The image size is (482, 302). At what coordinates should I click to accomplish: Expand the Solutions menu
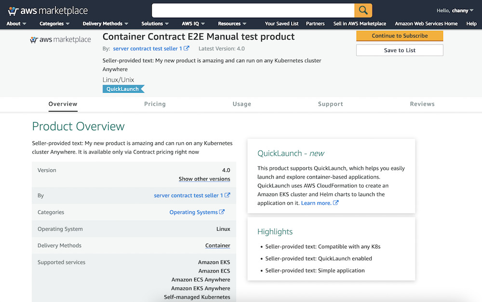click(155, 24)
